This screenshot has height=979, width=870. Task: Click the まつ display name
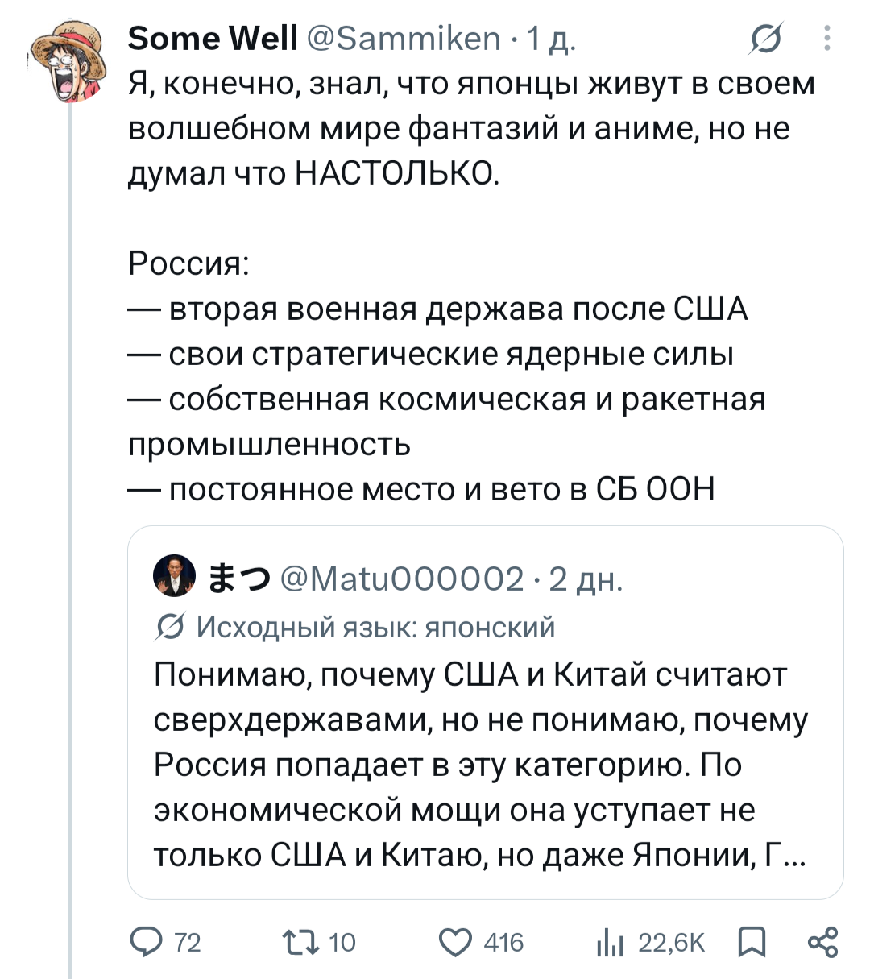239,579
